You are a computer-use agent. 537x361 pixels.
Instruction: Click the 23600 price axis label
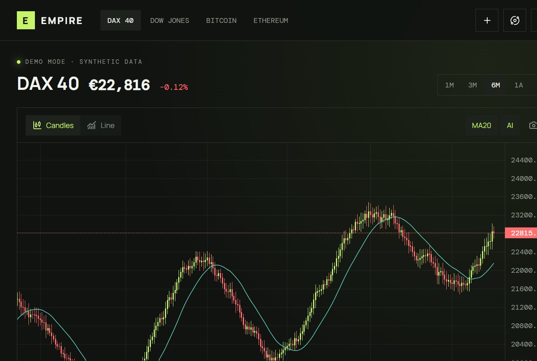coord(523,197)
